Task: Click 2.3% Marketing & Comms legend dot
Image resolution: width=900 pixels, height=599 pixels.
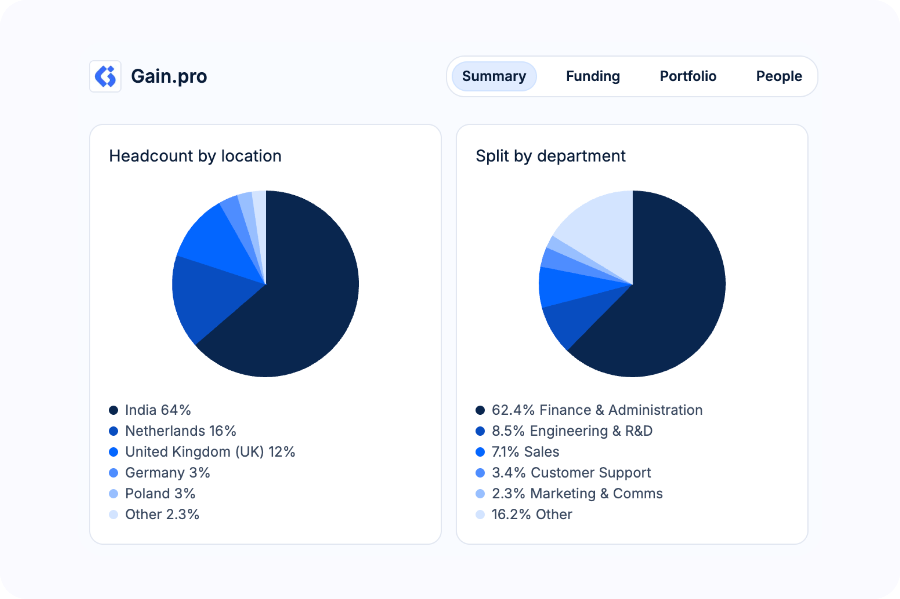Action: tap(480, 494)
